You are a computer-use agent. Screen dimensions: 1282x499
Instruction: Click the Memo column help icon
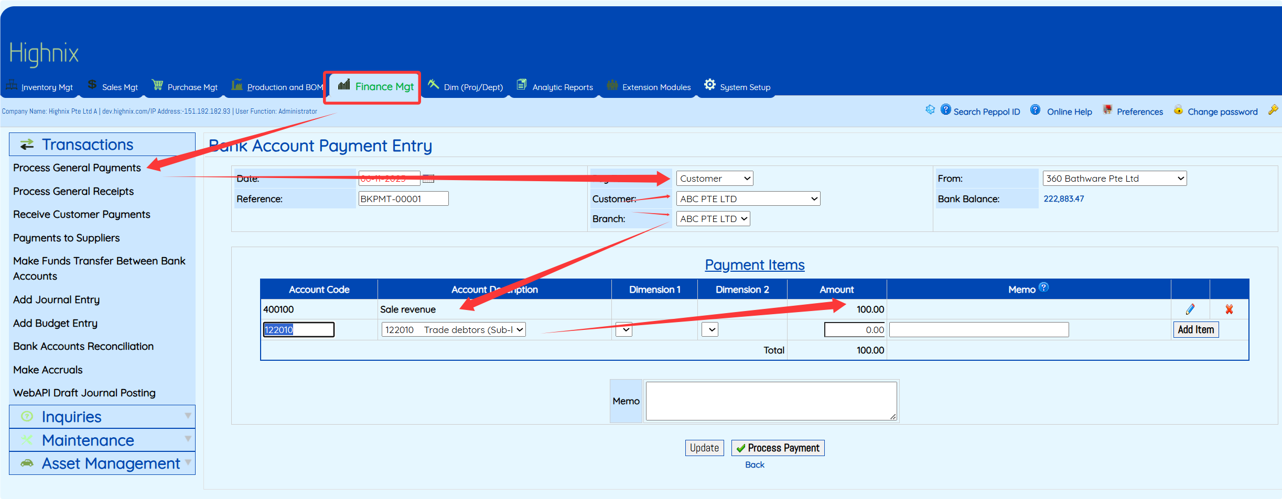coord(1044,287)
